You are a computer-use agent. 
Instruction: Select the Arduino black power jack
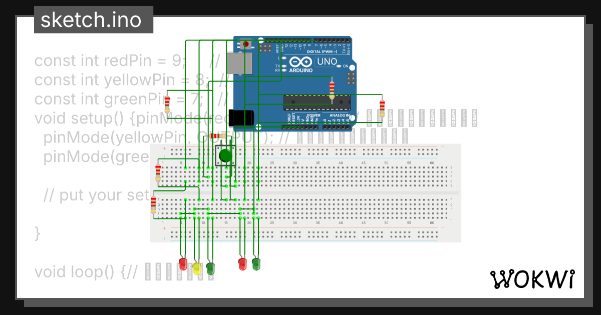(x=241, y=117)
